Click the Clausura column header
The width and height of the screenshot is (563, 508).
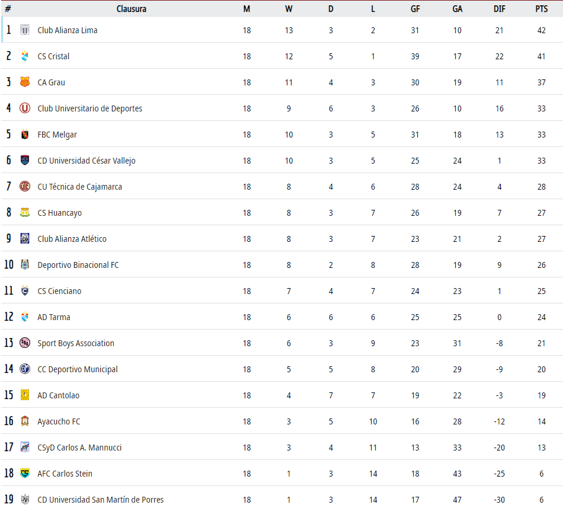(132, 9)
